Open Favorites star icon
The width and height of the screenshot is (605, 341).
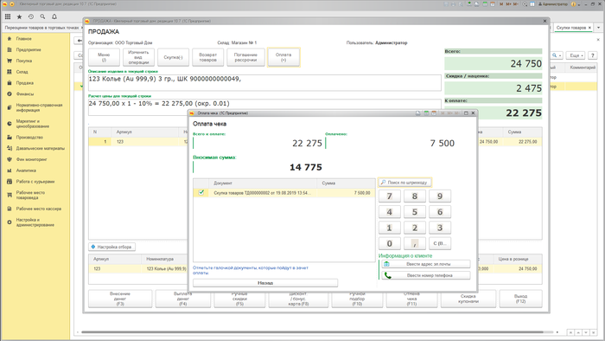19,16
